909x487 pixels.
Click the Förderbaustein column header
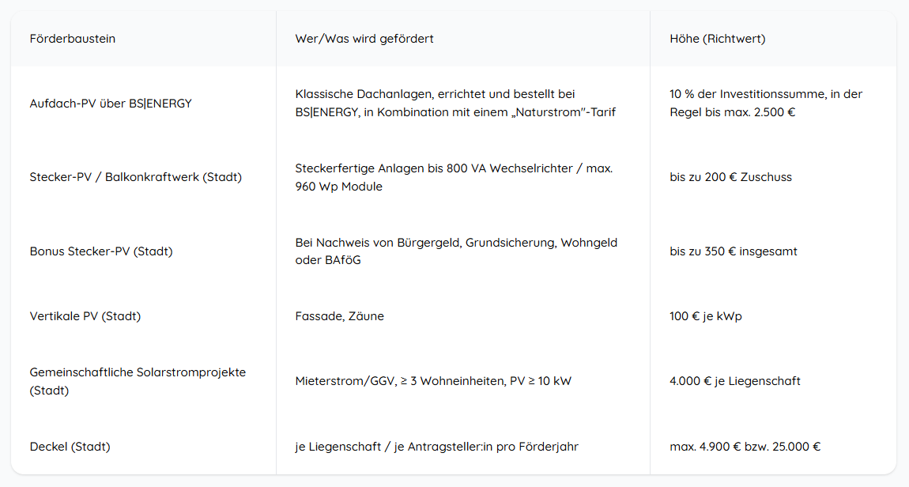[73, 39]
